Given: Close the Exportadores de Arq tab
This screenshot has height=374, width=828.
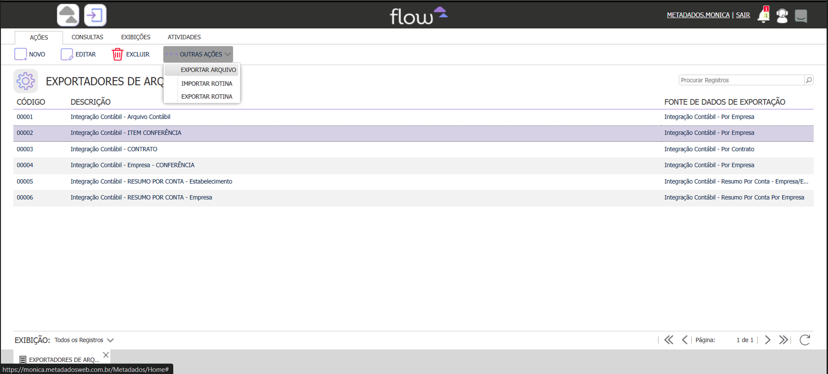Looking at the screenshot, I should tap(106, 355).
